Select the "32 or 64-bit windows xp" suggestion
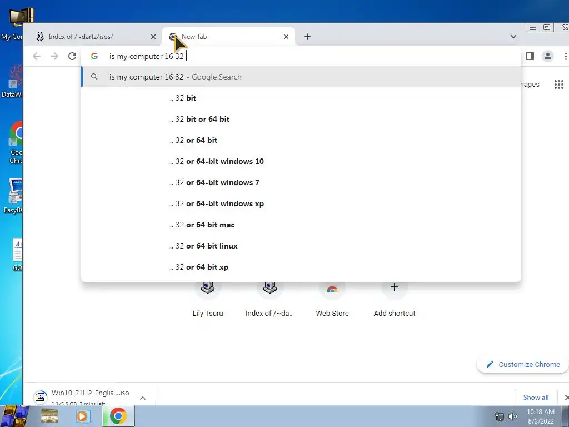 point(301,203)
